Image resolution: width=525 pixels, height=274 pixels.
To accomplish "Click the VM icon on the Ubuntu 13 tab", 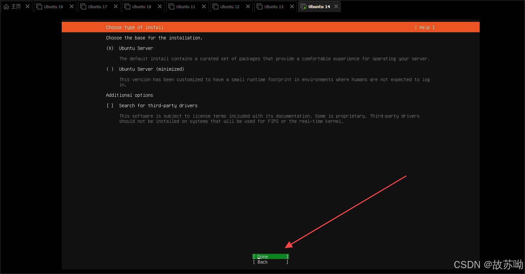I will pos(260,7).
